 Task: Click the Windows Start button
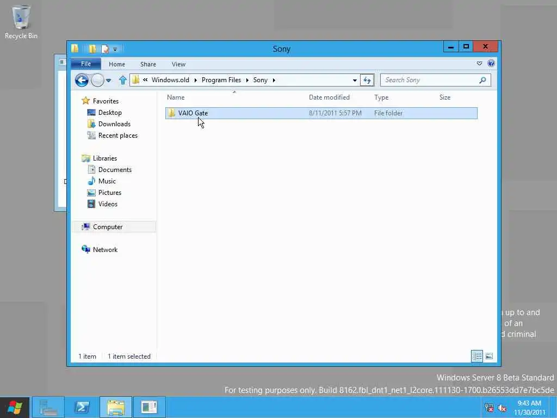pyautogui.click(x=15, y=407)
